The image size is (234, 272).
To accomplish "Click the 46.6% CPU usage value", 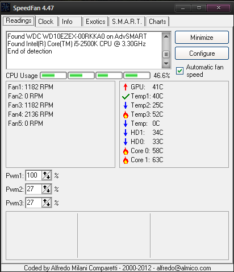I will [162, 76].
